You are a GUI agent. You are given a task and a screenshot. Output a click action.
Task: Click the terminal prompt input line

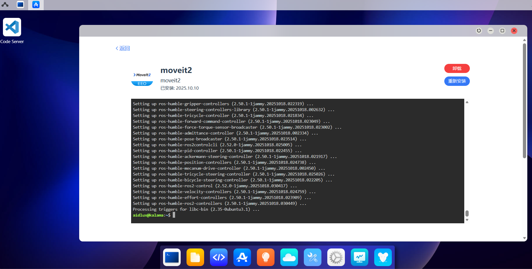click(235, 215)
